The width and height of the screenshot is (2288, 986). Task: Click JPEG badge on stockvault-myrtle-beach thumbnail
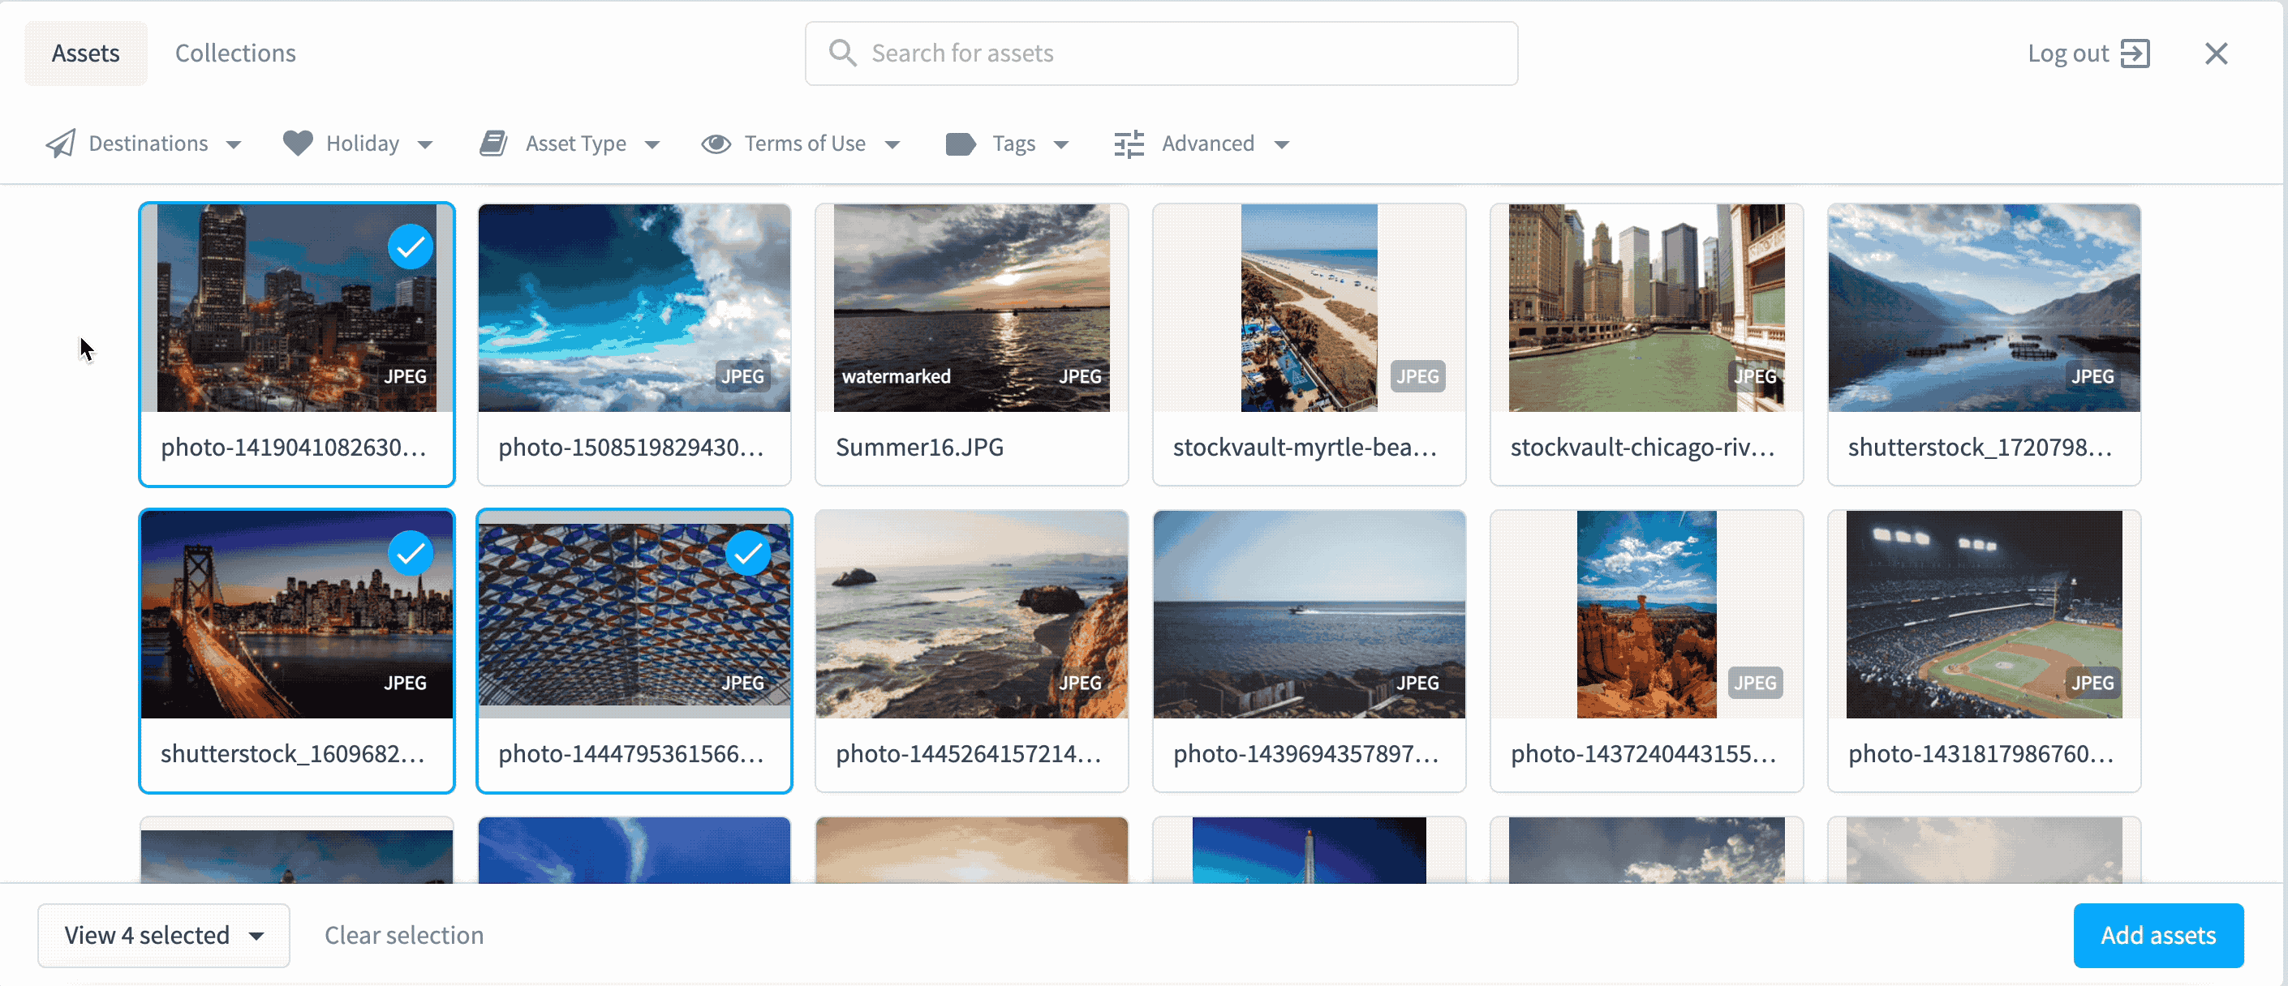[1417, 376]
